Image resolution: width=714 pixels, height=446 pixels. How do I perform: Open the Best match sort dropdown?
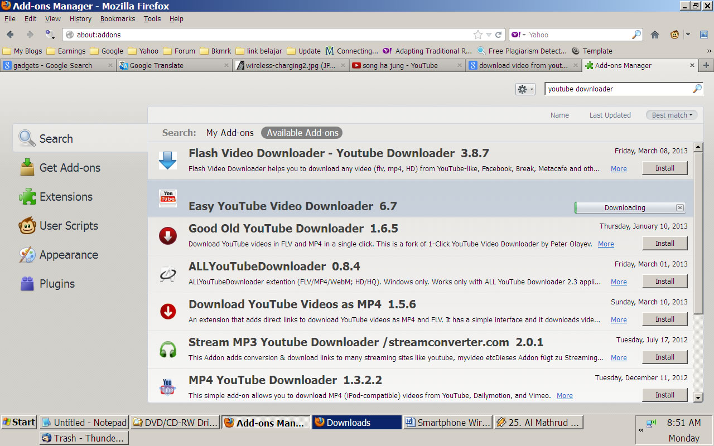tap(672, 115)
